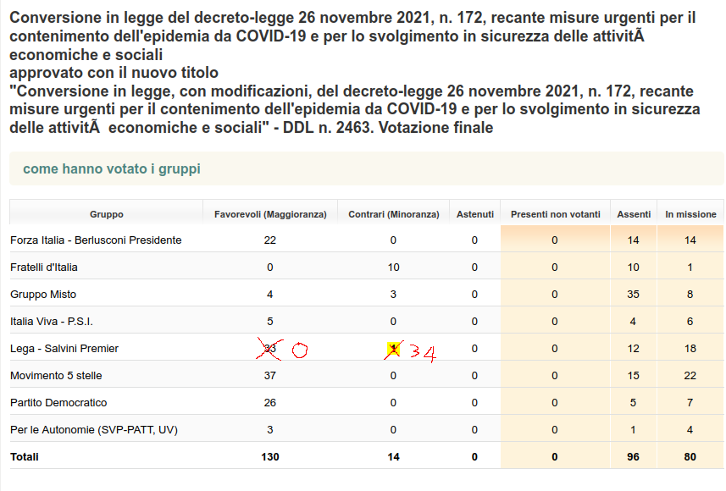This screenshot has width=726, height=491.
Task: Click the Movimento 5 stelle row label
Action: [x=56, y=375]
